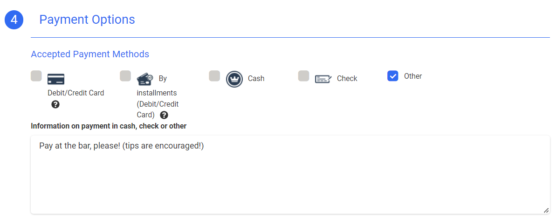
Task: Click the Debit/Credit Card text label
Action: pyautogui.click(x=76, y=93)
